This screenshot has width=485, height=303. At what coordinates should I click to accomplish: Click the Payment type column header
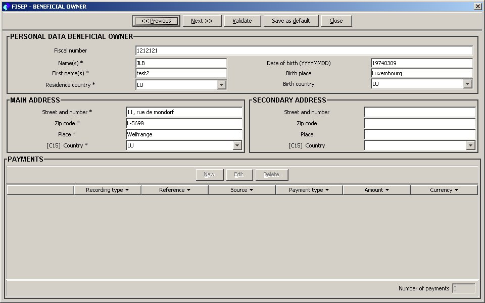coord(309,190)
